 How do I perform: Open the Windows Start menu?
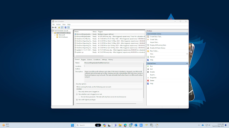pyautogui.click(x=72, y=125)
